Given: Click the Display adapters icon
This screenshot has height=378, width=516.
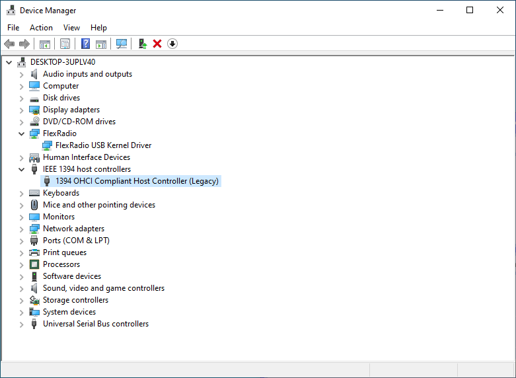Looking at the screenshot, I should [x=34, y=110].
